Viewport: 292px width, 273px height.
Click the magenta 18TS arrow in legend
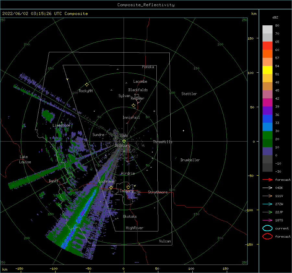(x=267, y=220)
